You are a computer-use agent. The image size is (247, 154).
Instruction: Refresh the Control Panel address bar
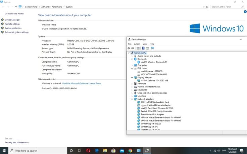coord(207,7)
